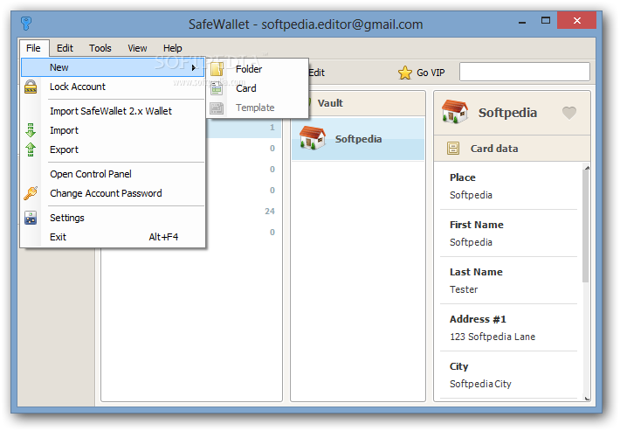Click the Go VIP button

pyautogui.click(x=422, y=73)
